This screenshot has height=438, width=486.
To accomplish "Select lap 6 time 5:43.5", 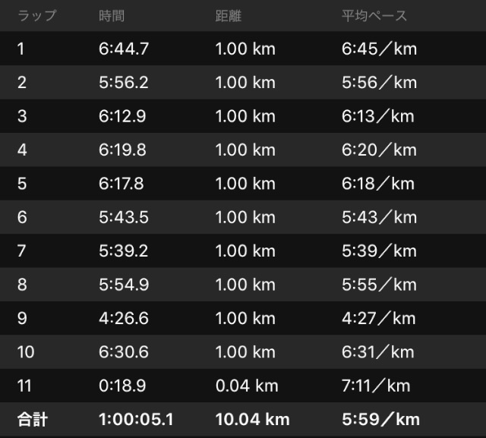I will click(124, 217).
